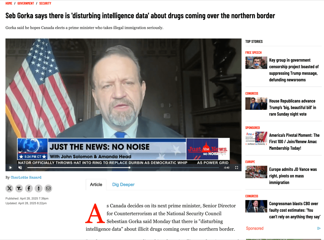Viewport: 324px width, 240px height.
Task: Open the House Republicans advance Trump's bill story
Action: (x=292, y=107)
